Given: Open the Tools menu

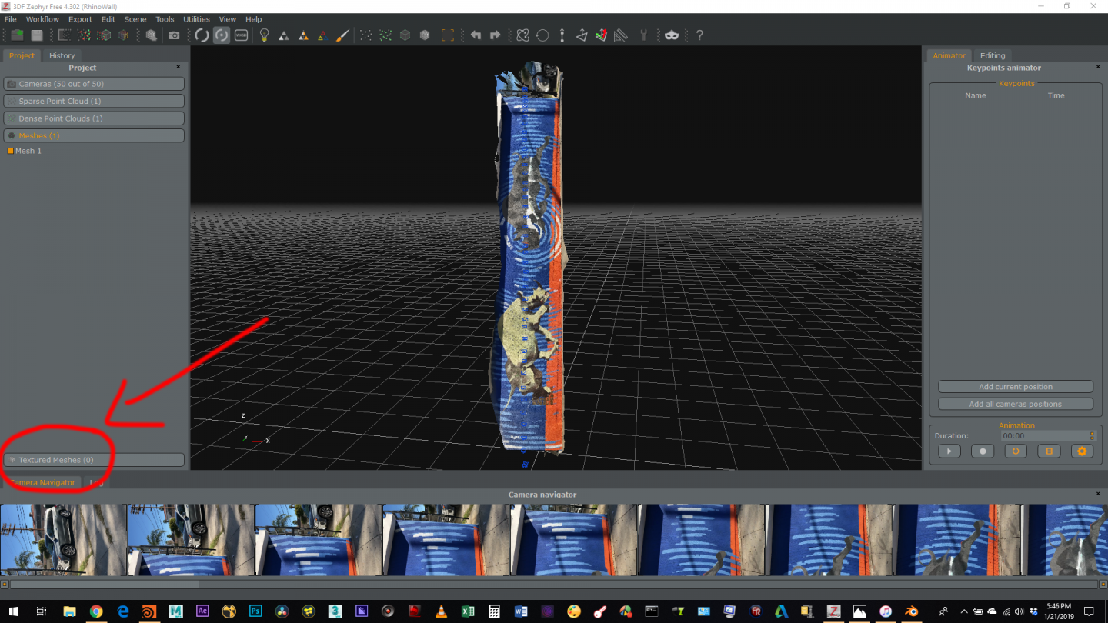Looking at the screenshot, I should (x=165, y=19).
